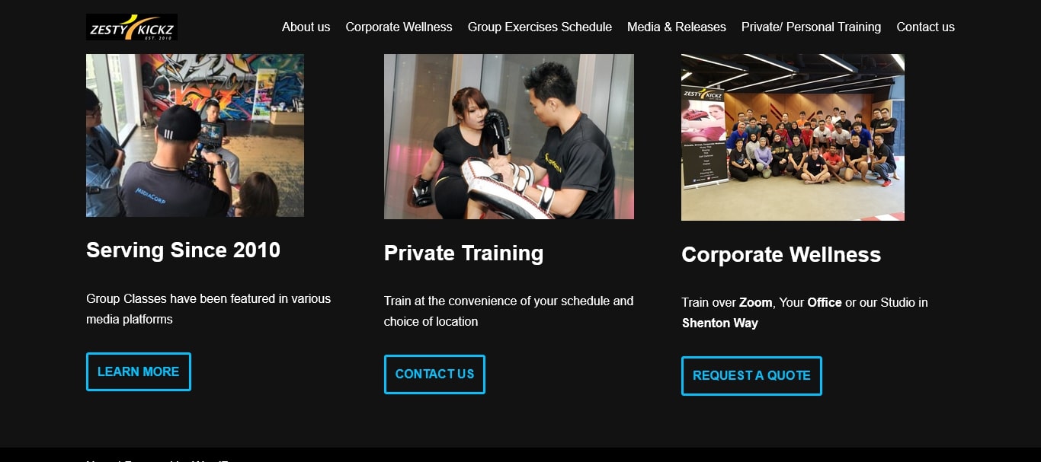This screenshot has height=462, width=1041.
Task: Open the kickboxing pad training photo
Action: [x=509, y=136]
